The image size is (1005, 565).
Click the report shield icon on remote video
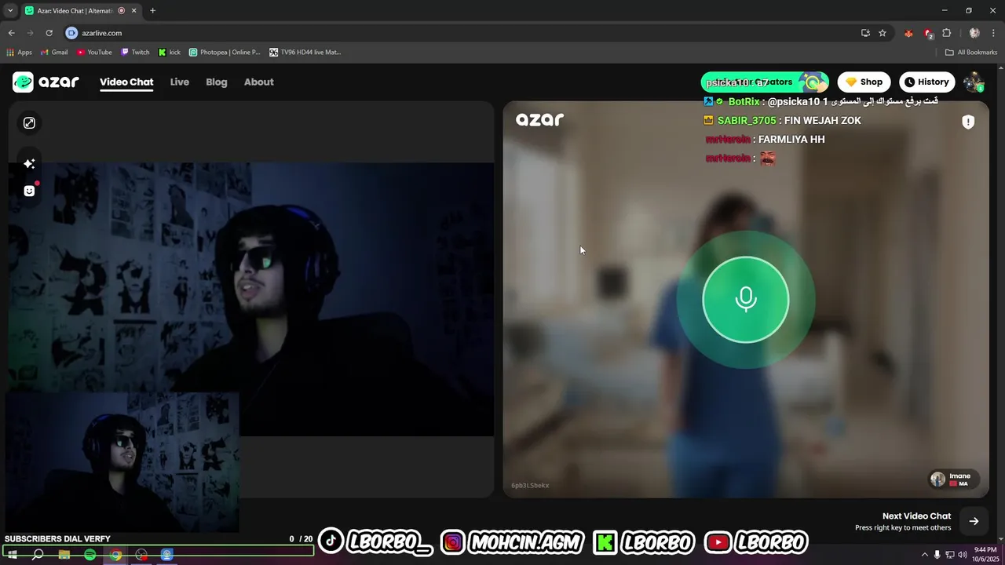968,122
